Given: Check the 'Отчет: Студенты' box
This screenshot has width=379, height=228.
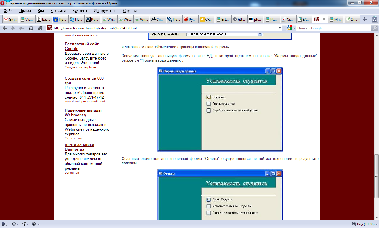Looking at the screenshot, I should pos(209,199).
